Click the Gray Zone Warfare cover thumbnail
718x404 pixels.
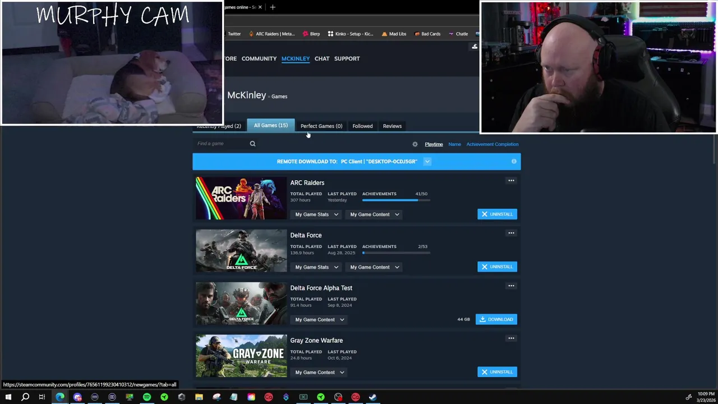point(241,356)
